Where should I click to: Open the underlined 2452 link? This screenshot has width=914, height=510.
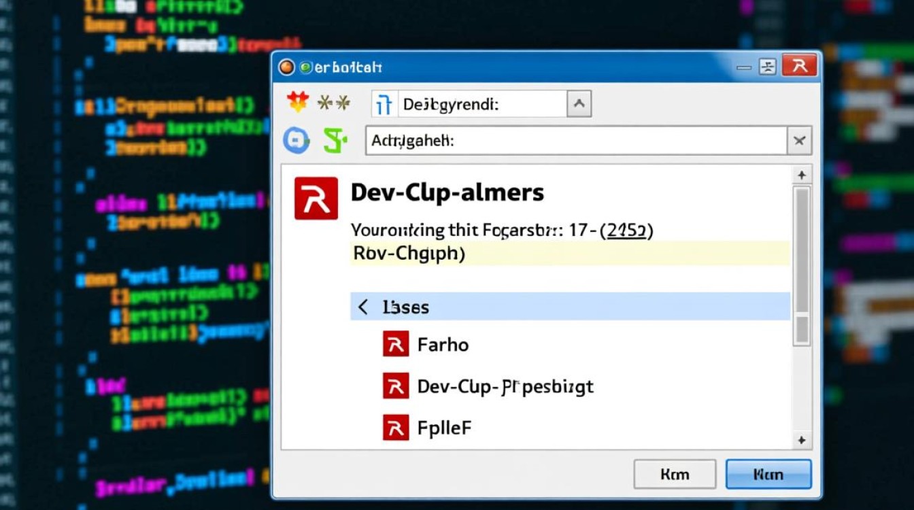tap(626, 231)
